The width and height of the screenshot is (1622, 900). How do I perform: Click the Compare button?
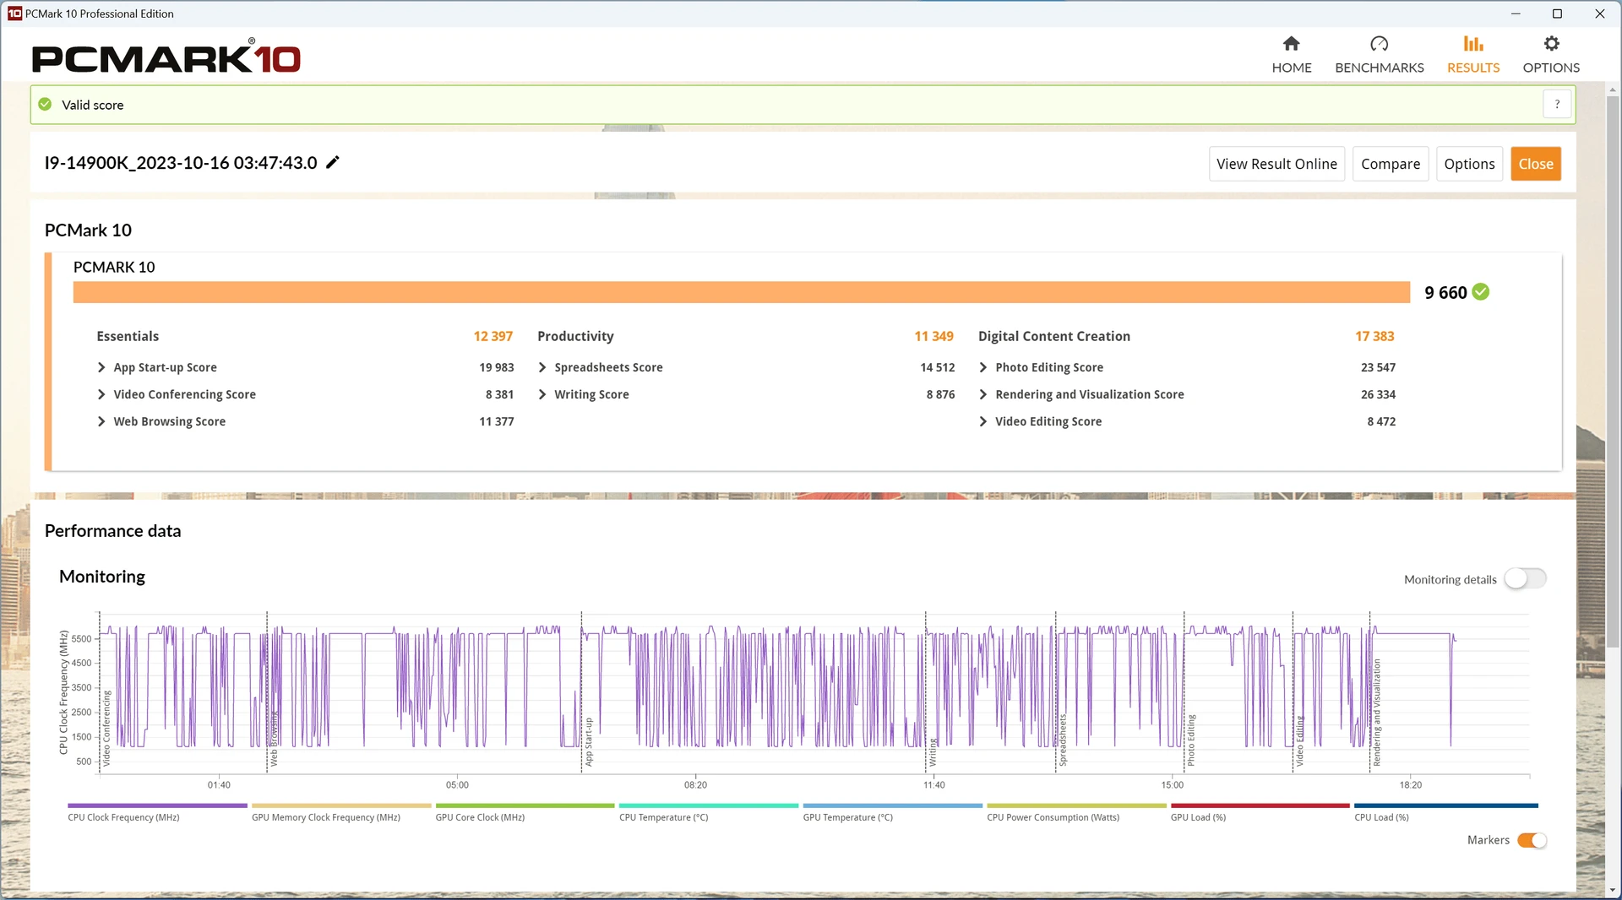[x=1390, y=164]
